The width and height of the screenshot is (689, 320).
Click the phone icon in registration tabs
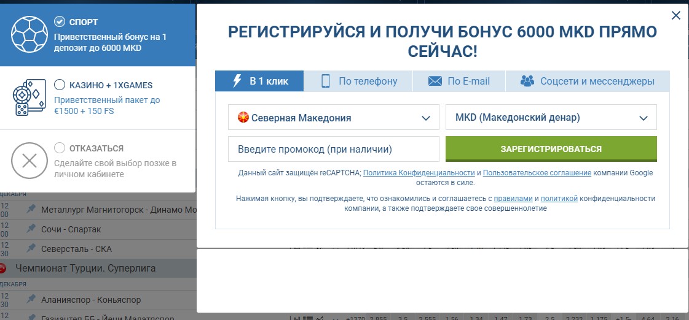(326, 81)
